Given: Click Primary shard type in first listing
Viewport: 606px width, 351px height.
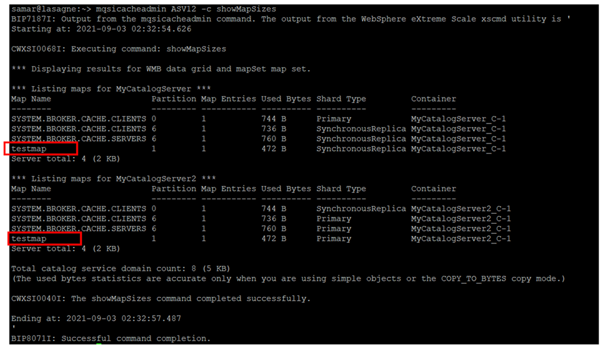Looking at the screenshot, I should click(334, 119).
